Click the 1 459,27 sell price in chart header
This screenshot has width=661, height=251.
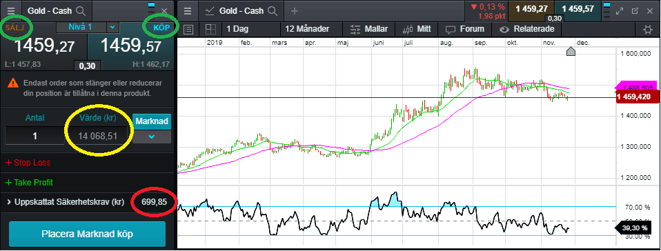(x=531, y=9)
